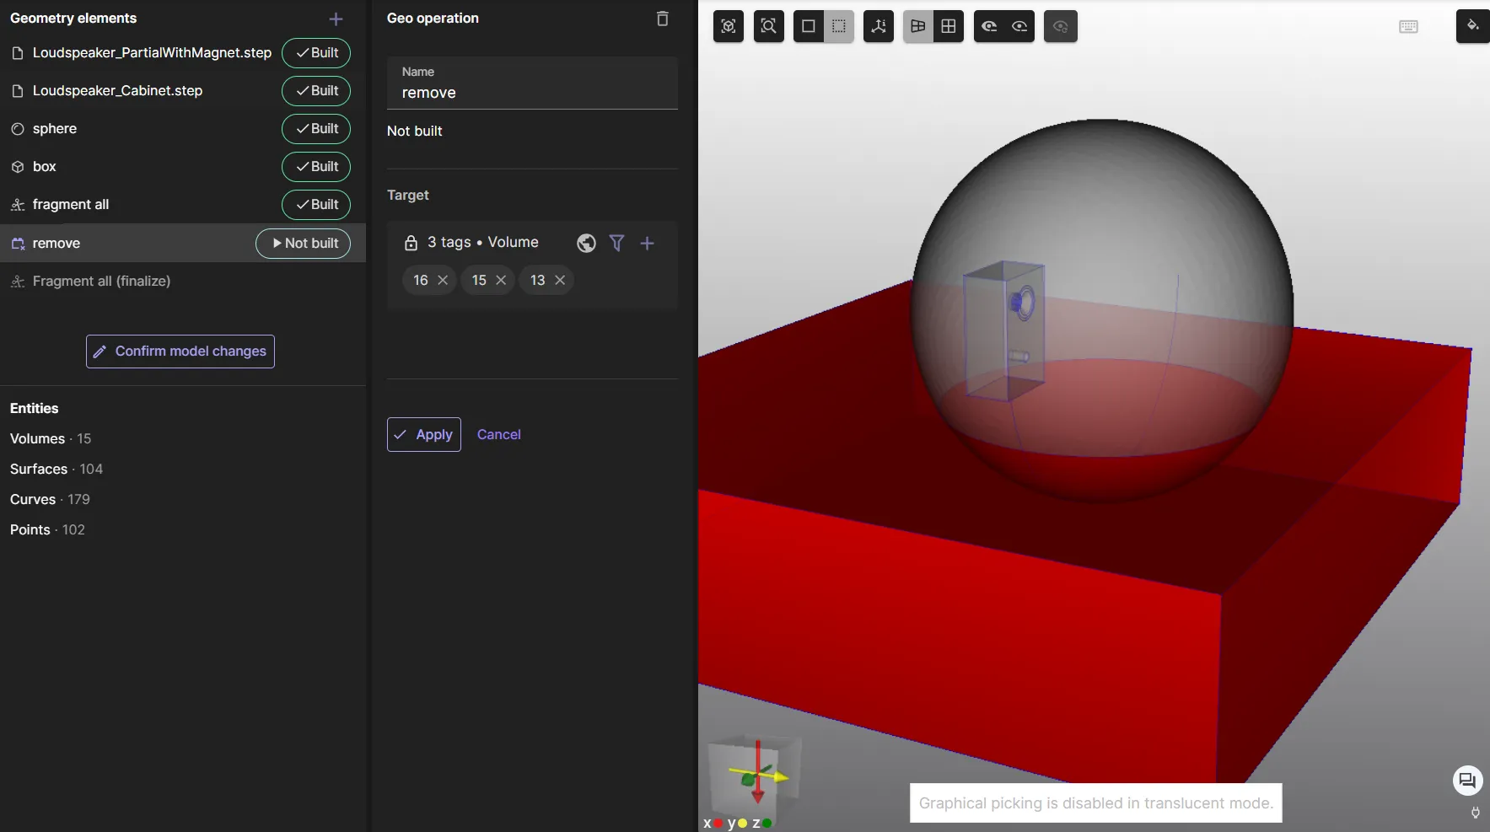Open Surfaces · 104 entities list

pos(56,469)
